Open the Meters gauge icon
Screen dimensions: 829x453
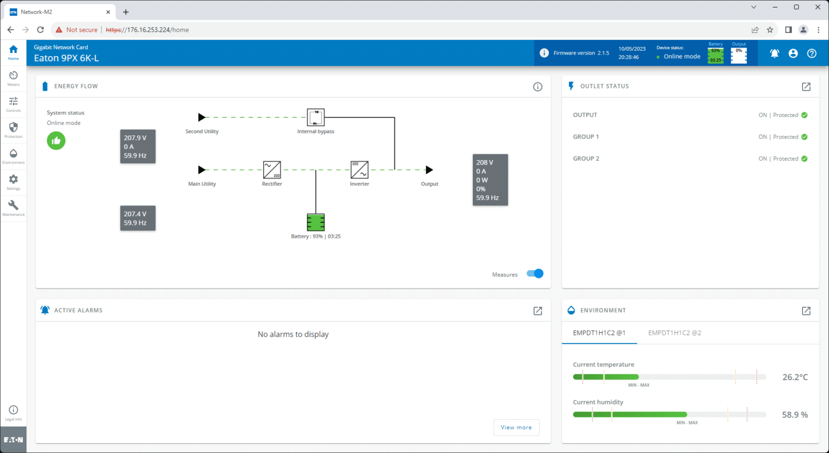[x=13, y=79]
